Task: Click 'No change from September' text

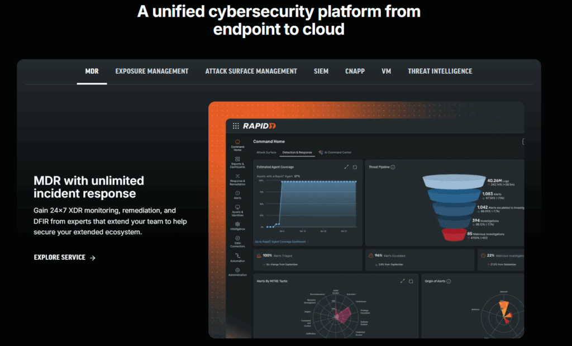Action: point(282,264)
